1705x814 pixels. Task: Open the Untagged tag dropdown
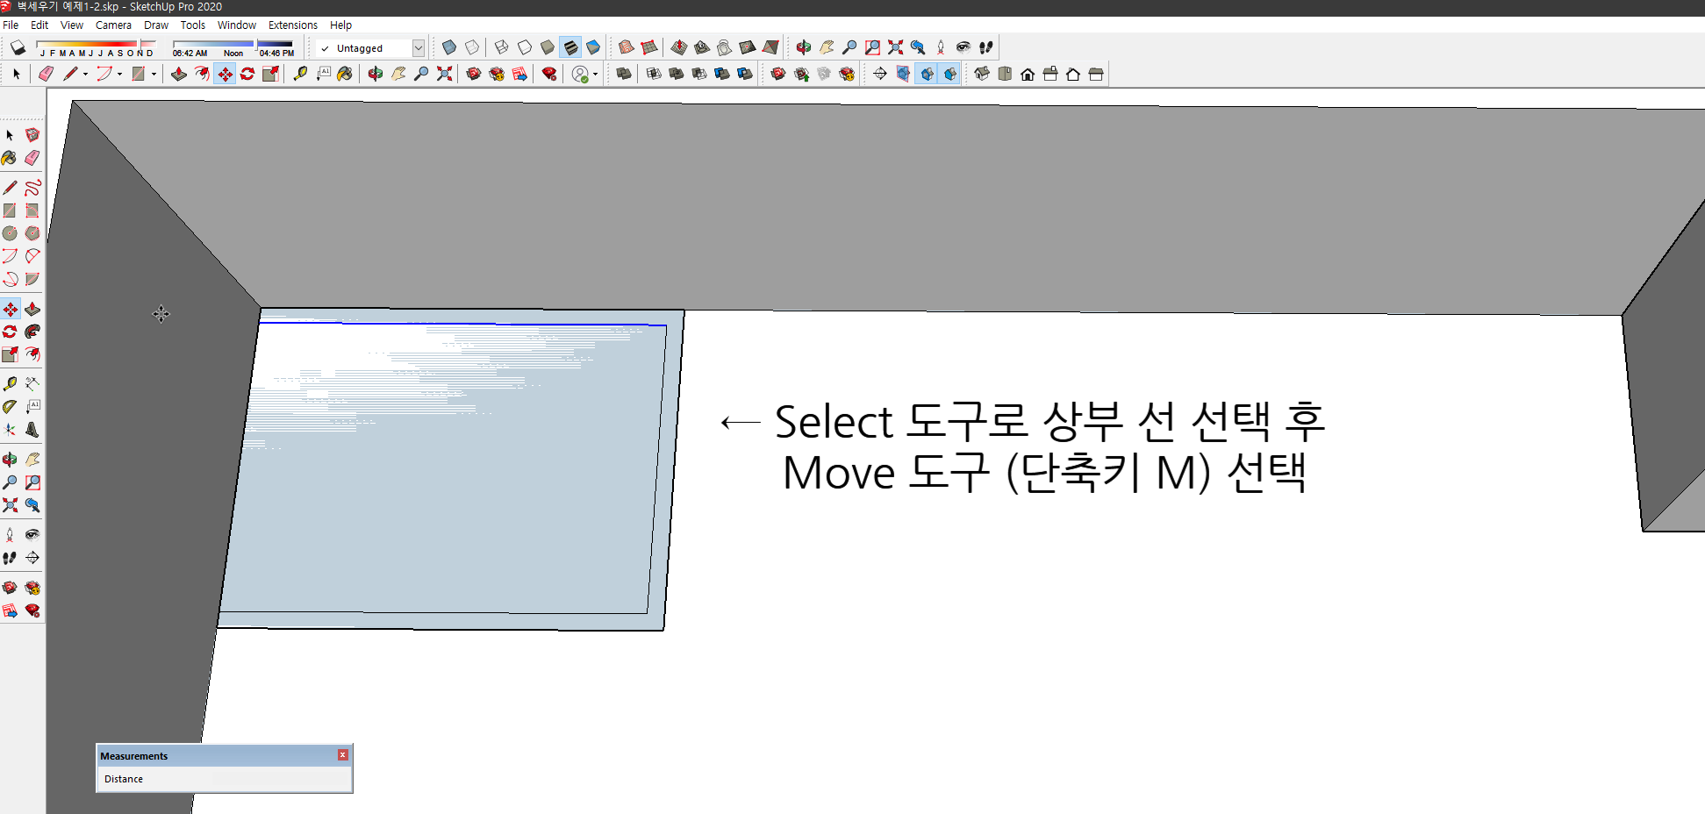click(419, 48)
